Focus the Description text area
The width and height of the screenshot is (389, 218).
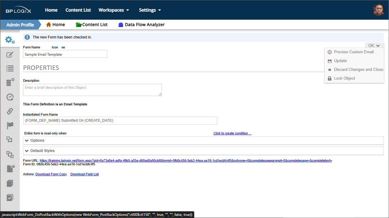(92, 90)
